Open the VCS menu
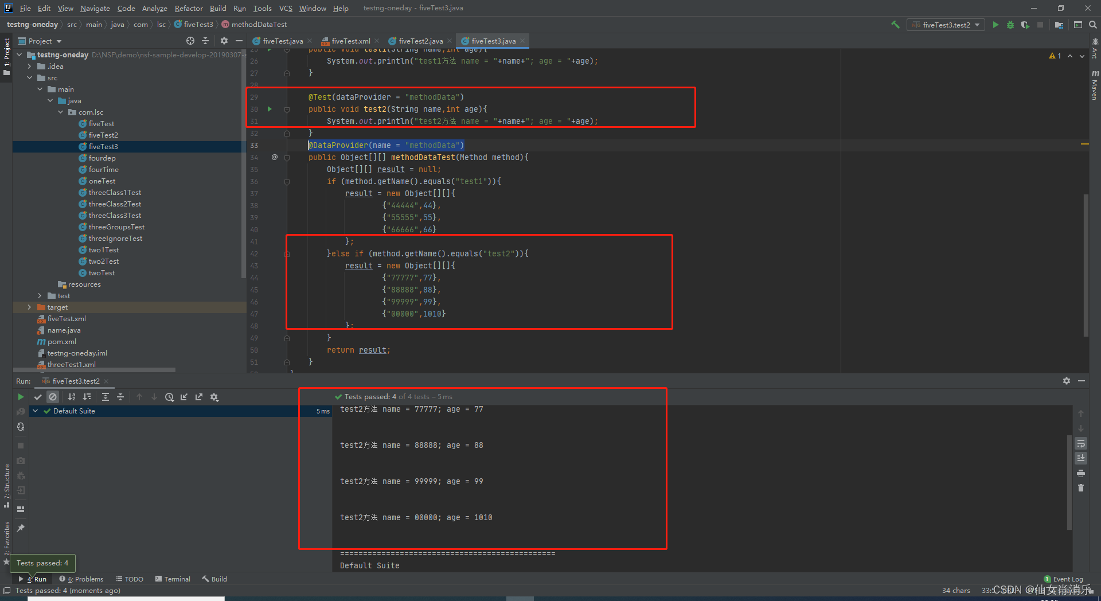The height and width of the screenshot is (601, 1101). click(x=286, y=8)
